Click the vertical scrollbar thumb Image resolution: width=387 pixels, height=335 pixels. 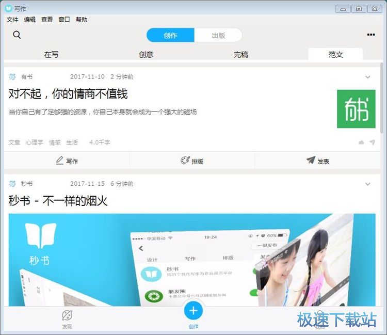click(x=382, y=98)
